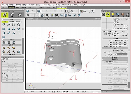The image size is (131, 94).
Task: Click the wrench info icon in palette
Action: (128, 15)
